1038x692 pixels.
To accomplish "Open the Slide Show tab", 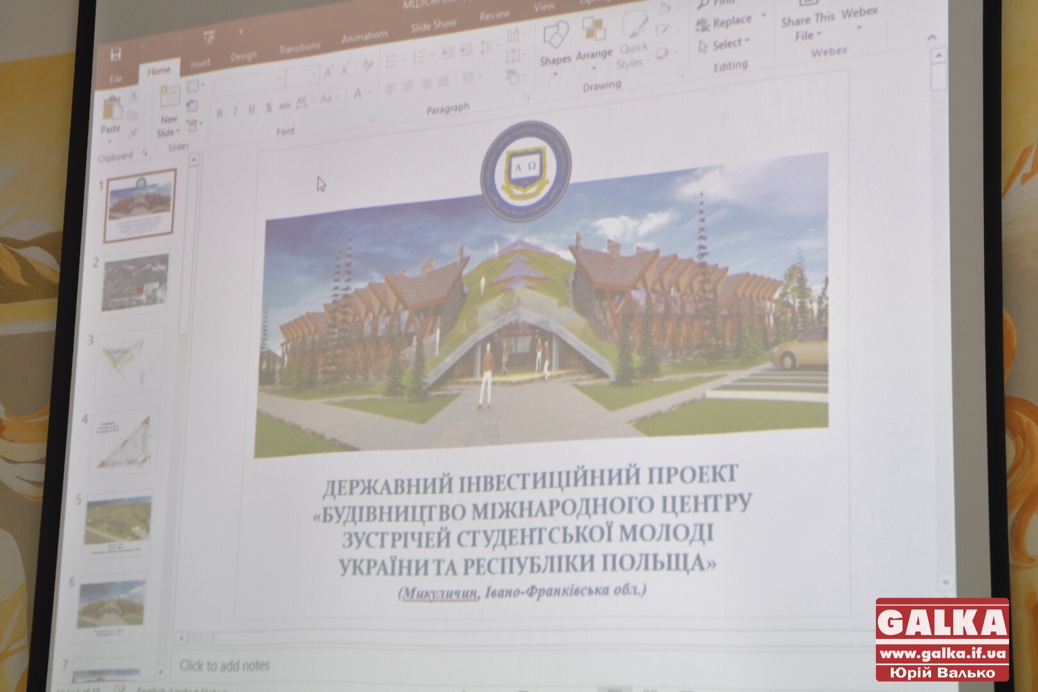I will coord(434,26).
